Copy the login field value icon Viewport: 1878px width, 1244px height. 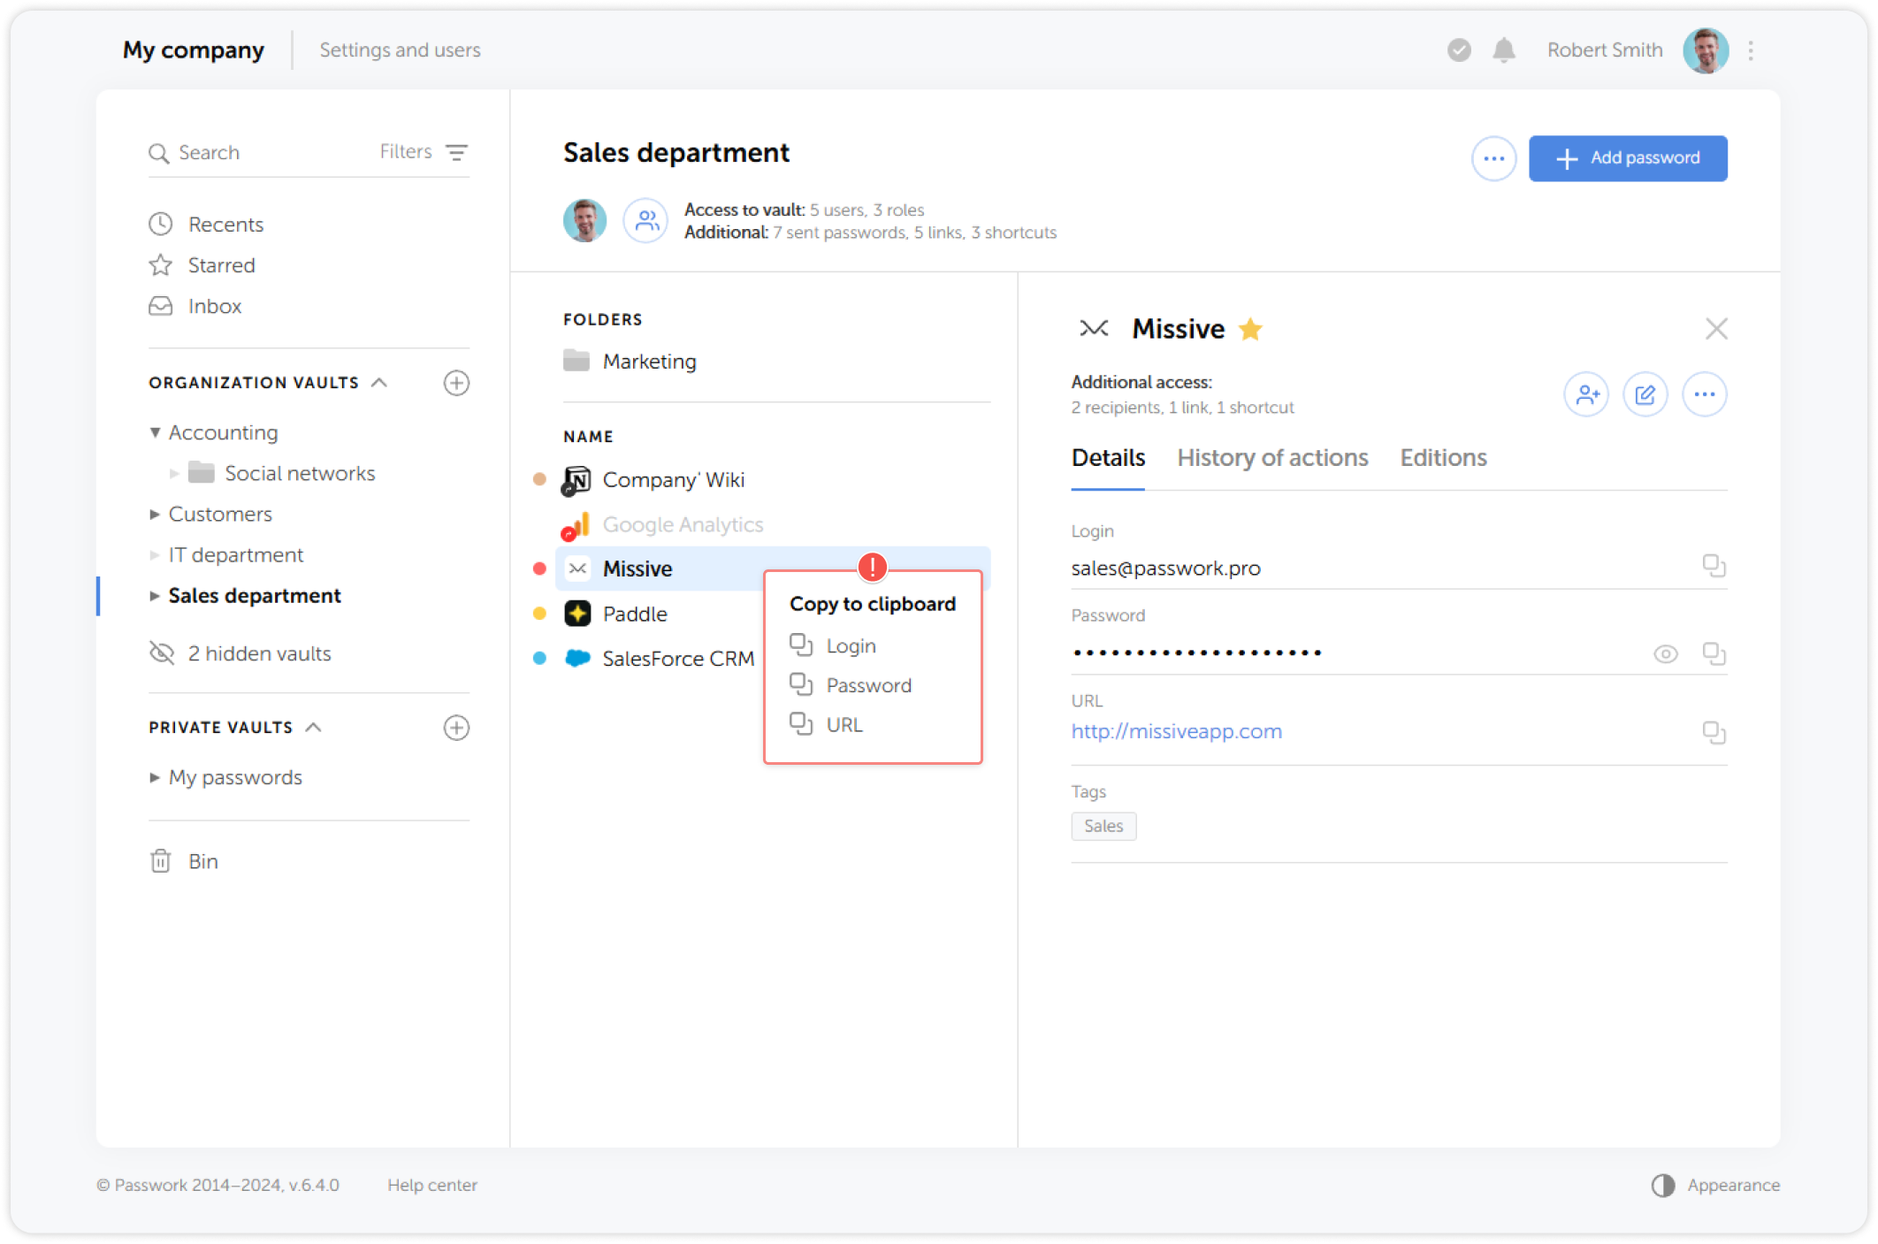[x=1714, y=566]
